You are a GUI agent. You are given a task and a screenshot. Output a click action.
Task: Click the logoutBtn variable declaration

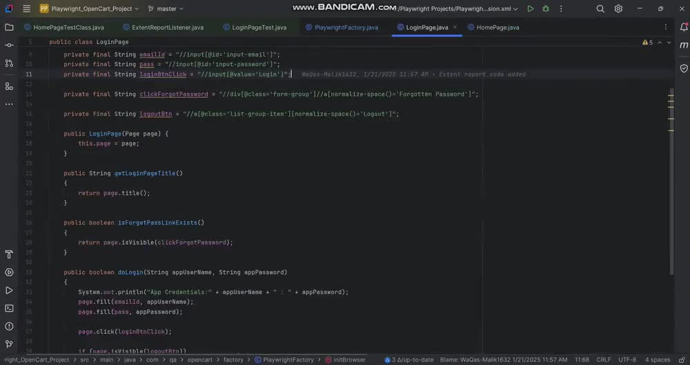click(156, 114)
